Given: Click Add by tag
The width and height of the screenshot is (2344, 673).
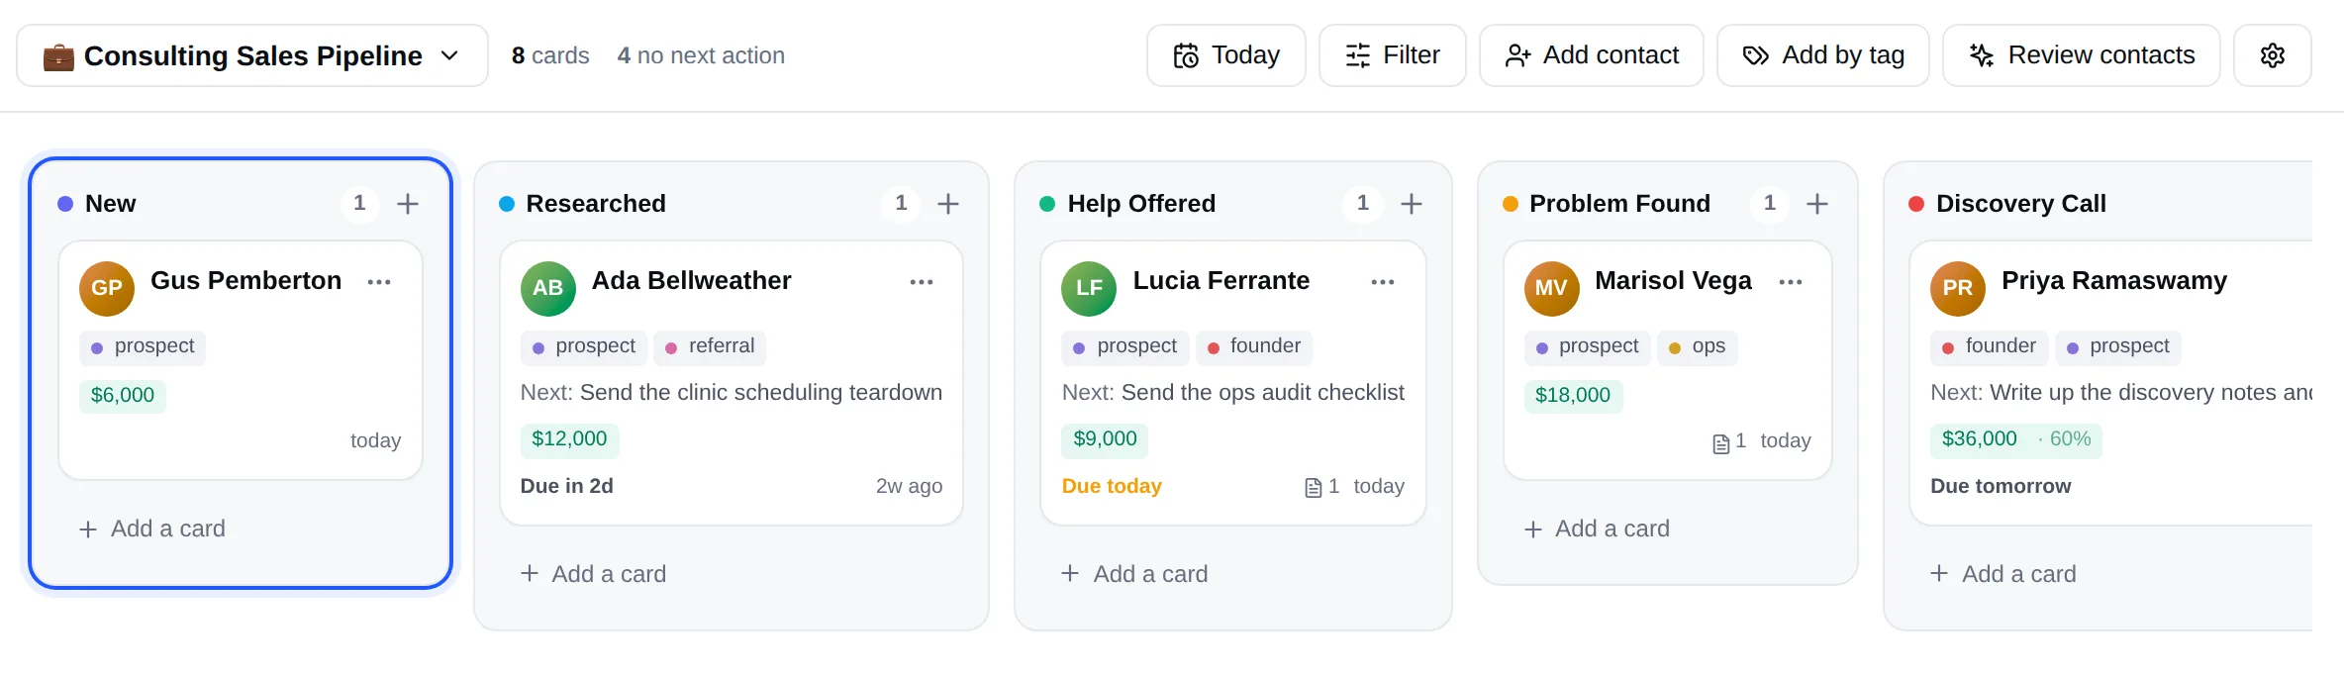Looking at the screenshot, I should point(1823,55).
